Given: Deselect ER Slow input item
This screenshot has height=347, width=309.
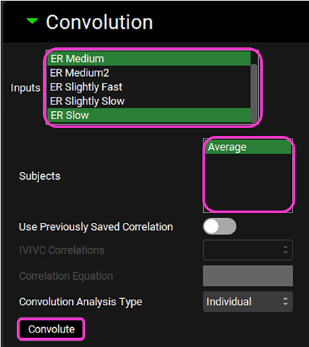Looking at the screenshot, I should point(149,115).
